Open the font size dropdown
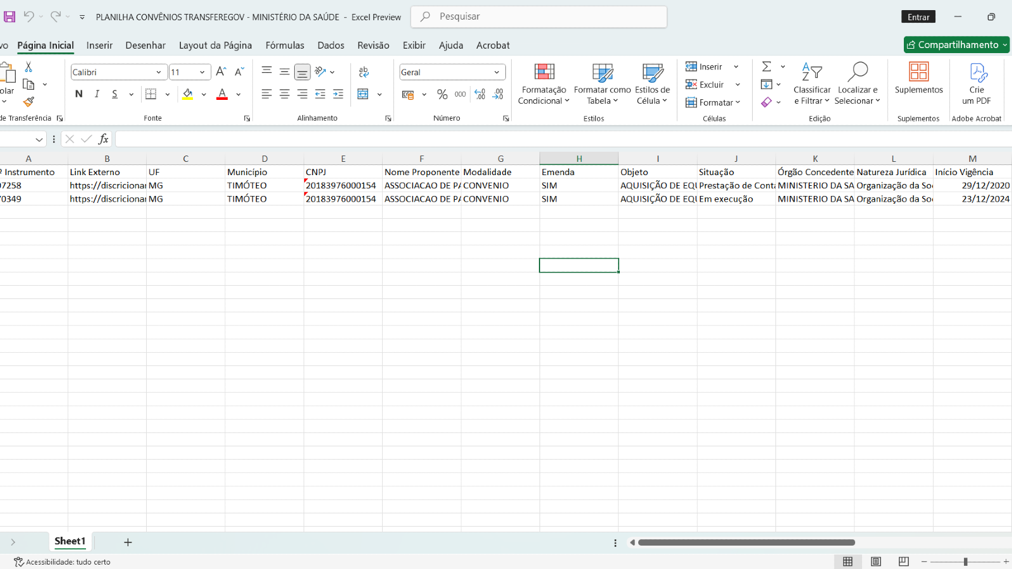 pyautogui.click(x=202, y=72)
